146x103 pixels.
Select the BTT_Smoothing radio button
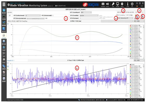click(117, 15)
